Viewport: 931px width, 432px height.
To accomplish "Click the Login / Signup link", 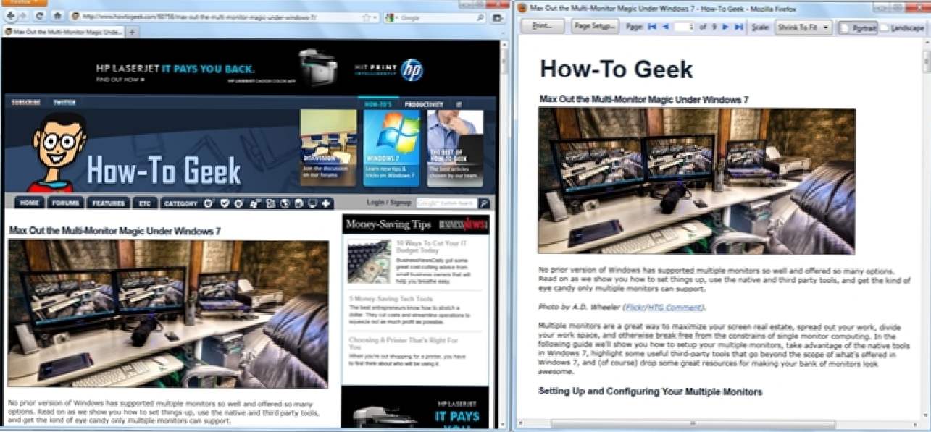I will coord(388,203).
